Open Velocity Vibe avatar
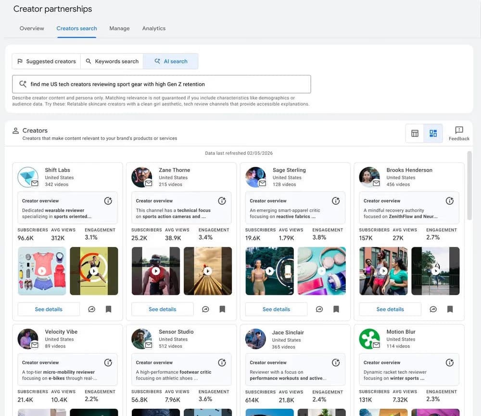 point(28,339)
